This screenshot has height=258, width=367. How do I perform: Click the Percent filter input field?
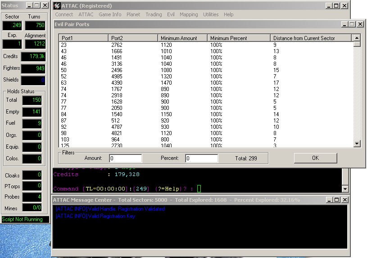pyautogui.click(x=201, y=158)
